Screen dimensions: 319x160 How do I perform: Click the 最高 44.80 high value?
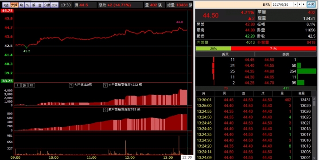(x=250, y=30)
